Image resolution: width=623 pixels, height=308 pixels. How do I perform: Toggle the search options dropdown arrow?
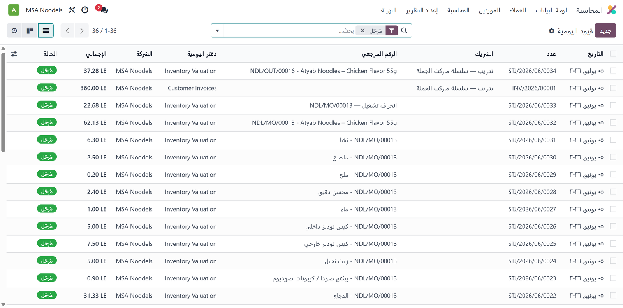click(217, 30)
